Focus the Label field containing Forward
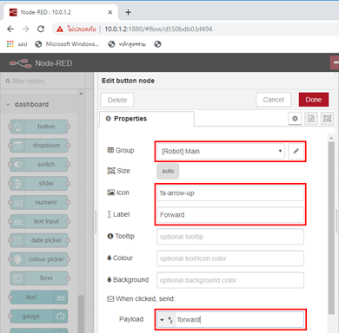The height and width of the screenshot is (333, 339). [x=230, y=215]
